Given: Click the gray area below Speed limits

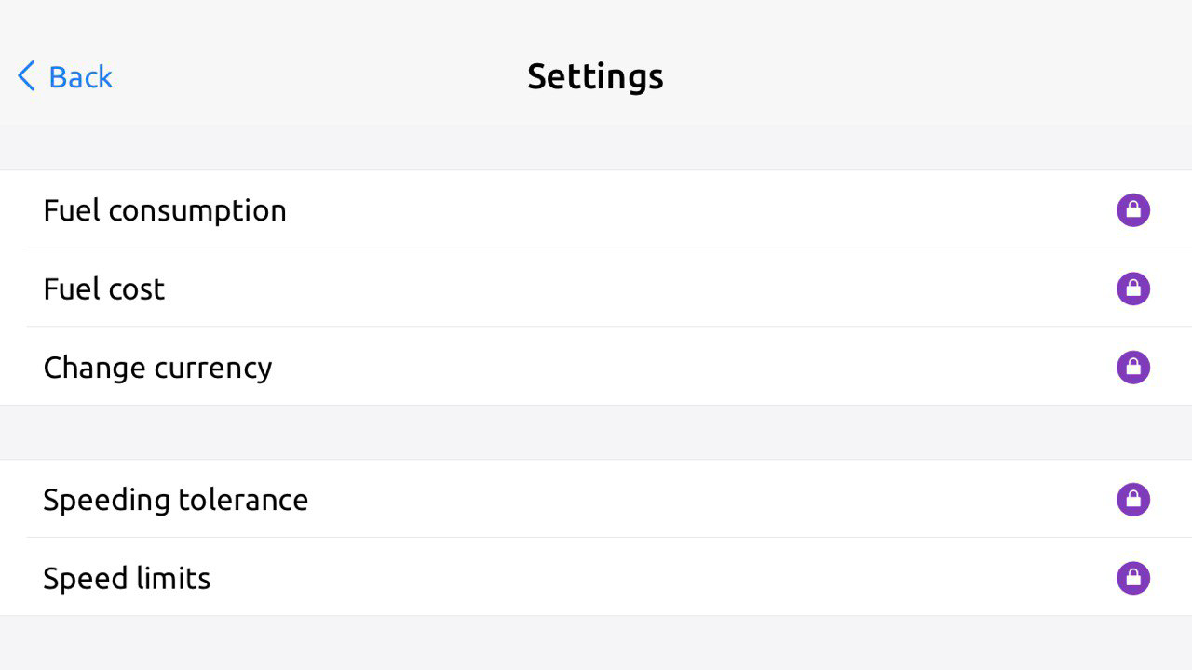Looking at the screenshot, I should pos(596,644).
